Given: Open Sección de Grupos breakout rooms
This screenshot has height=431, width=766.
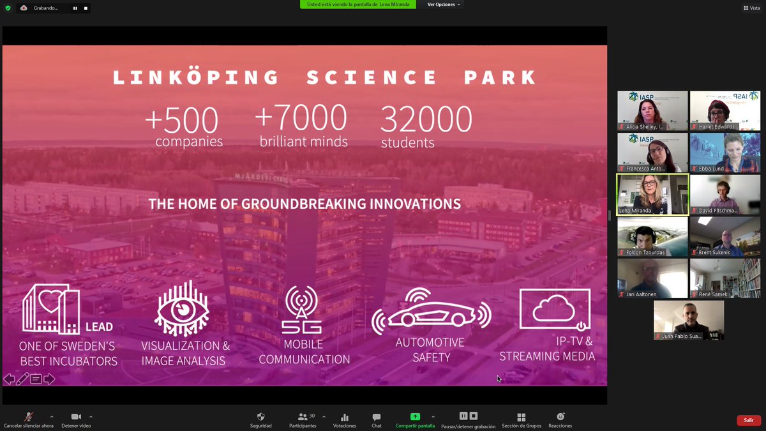Looking at the screenshot, I should [x=521, y=420].
